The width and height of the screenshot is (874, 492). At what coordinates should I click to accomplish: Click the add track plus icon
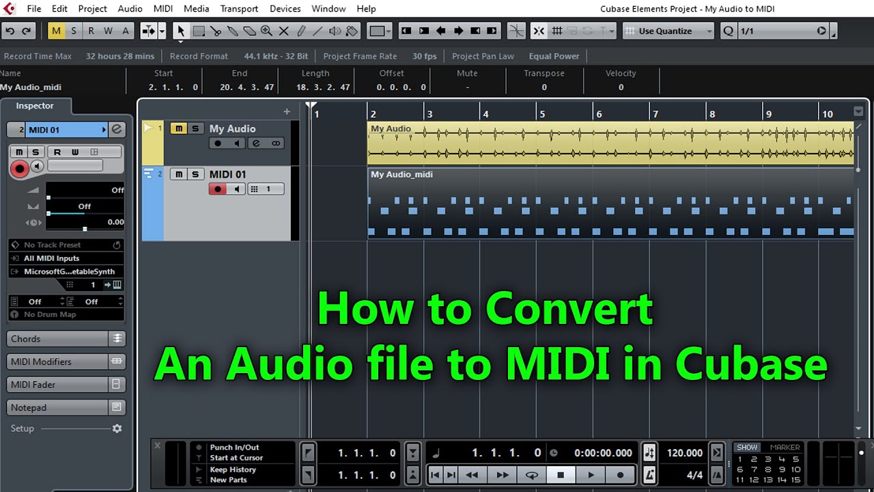287,111
